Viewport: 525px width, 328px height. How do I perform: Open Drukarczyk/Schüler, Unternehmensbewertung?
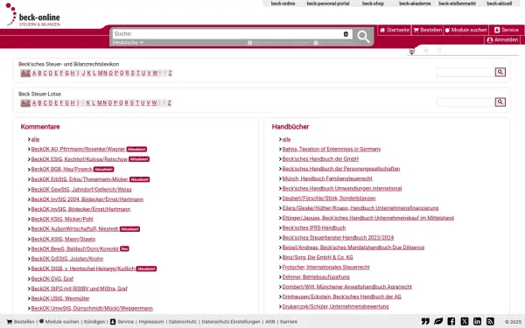click(335, 306)
